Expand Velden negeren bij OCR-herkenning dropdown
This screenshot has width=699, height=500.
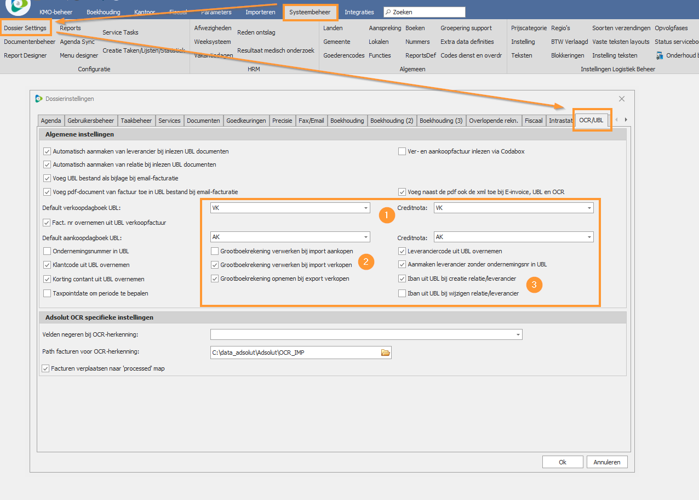coord(517,334)
